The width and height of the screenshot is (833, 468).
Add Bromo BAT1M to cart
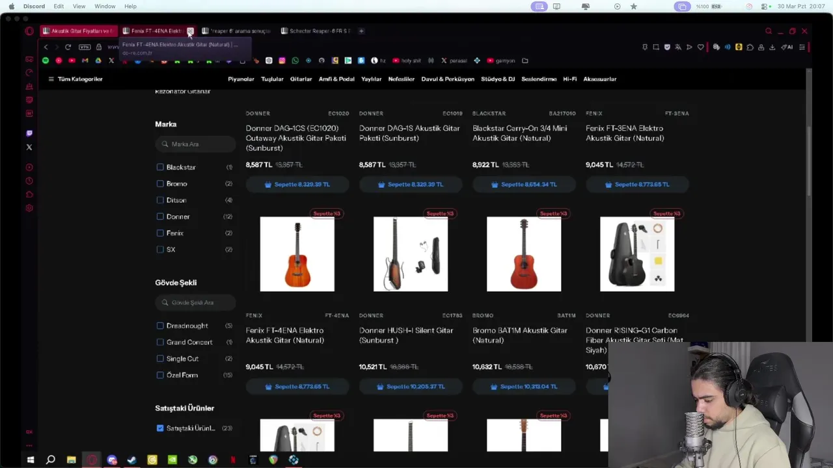(524, 387)
